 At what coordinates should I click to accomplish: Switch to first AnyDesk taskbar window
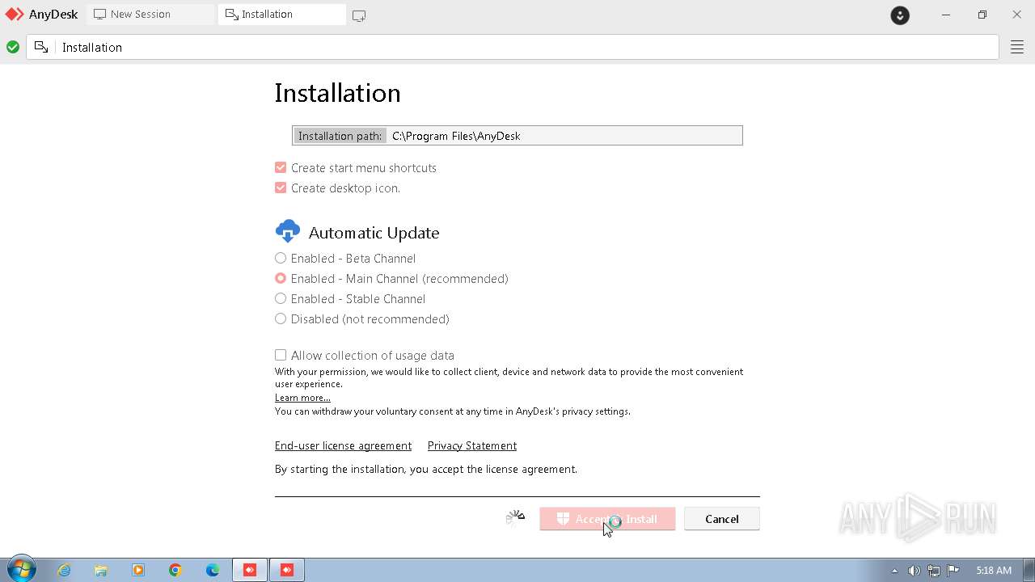(250, 570)
